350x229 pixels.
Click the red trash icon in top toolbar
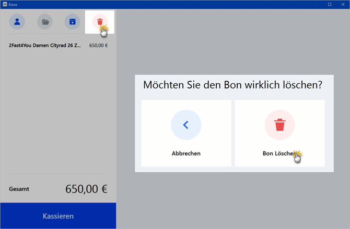pos(99,21)
